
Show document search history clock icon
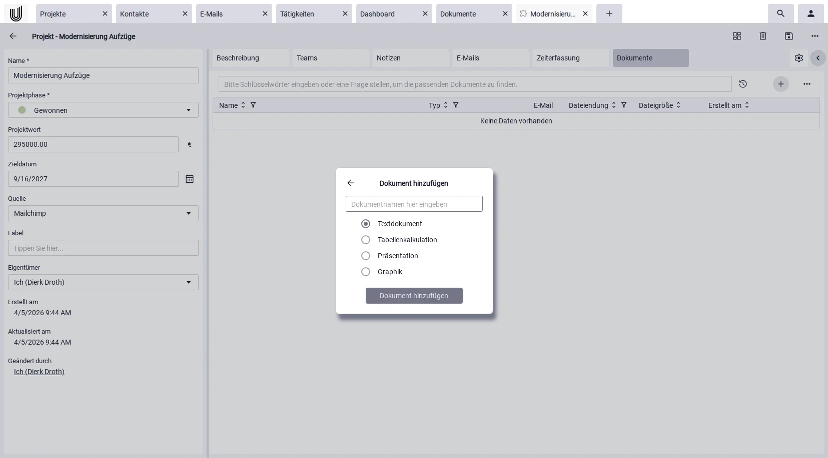point(743,84)
